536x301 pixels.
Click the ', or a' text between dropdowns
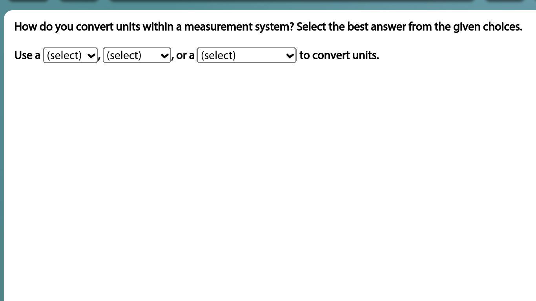click(183, 56)
